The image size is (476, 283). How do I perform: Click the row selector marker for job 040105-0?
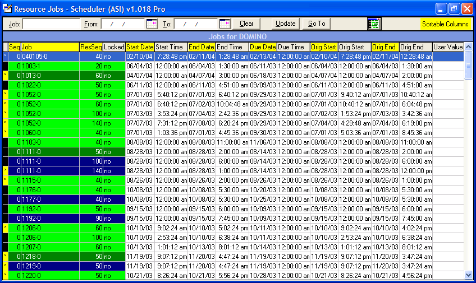5,56
